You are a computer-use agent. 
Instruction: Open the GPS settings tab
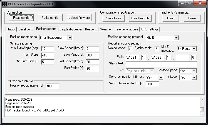150,29
